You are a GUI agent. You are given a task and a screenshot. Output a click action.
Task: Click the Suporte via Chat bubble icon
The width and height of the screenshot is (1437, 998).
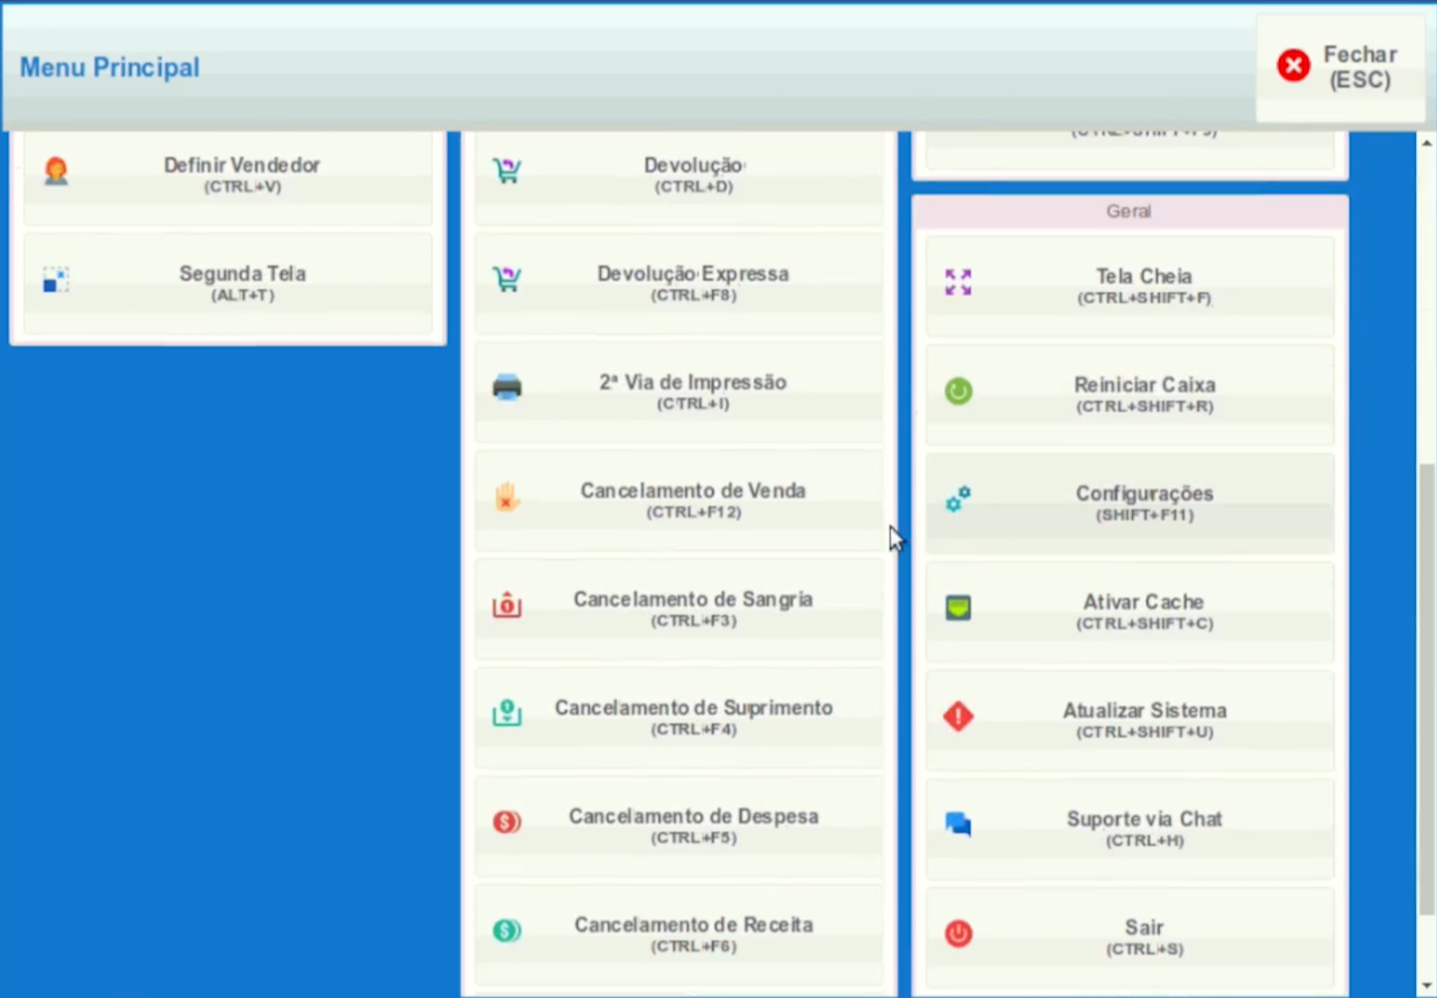[958, 824]
